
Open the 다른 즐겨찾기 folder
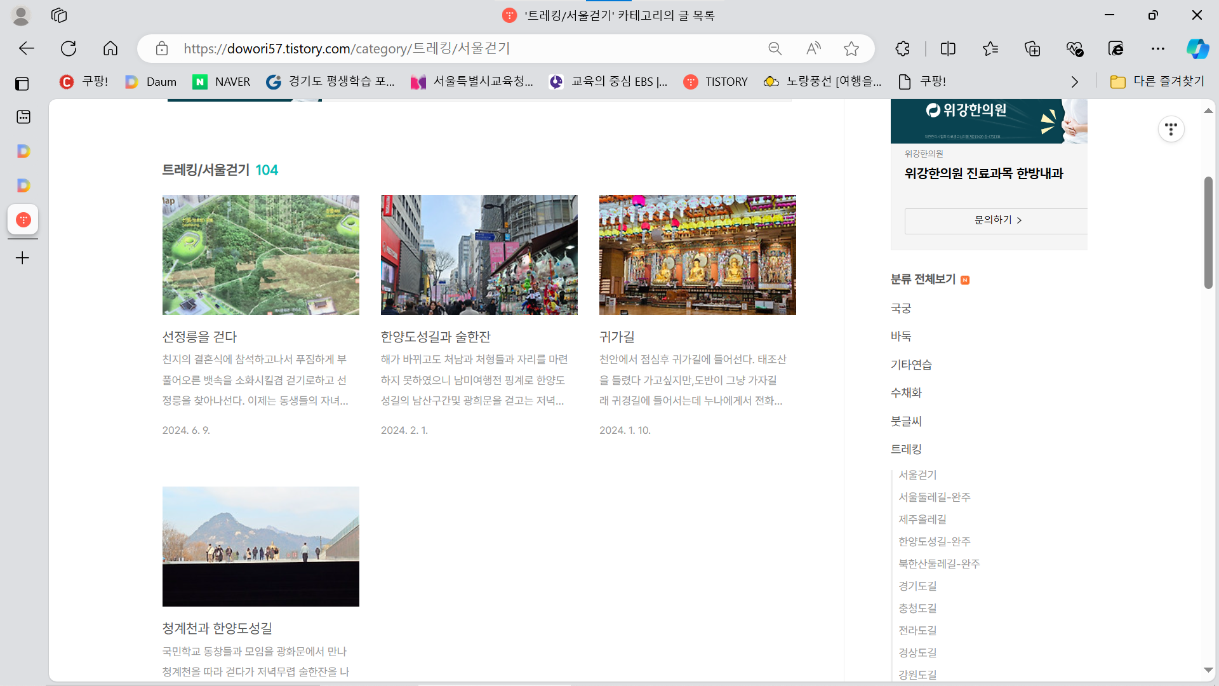[1157, 81]
